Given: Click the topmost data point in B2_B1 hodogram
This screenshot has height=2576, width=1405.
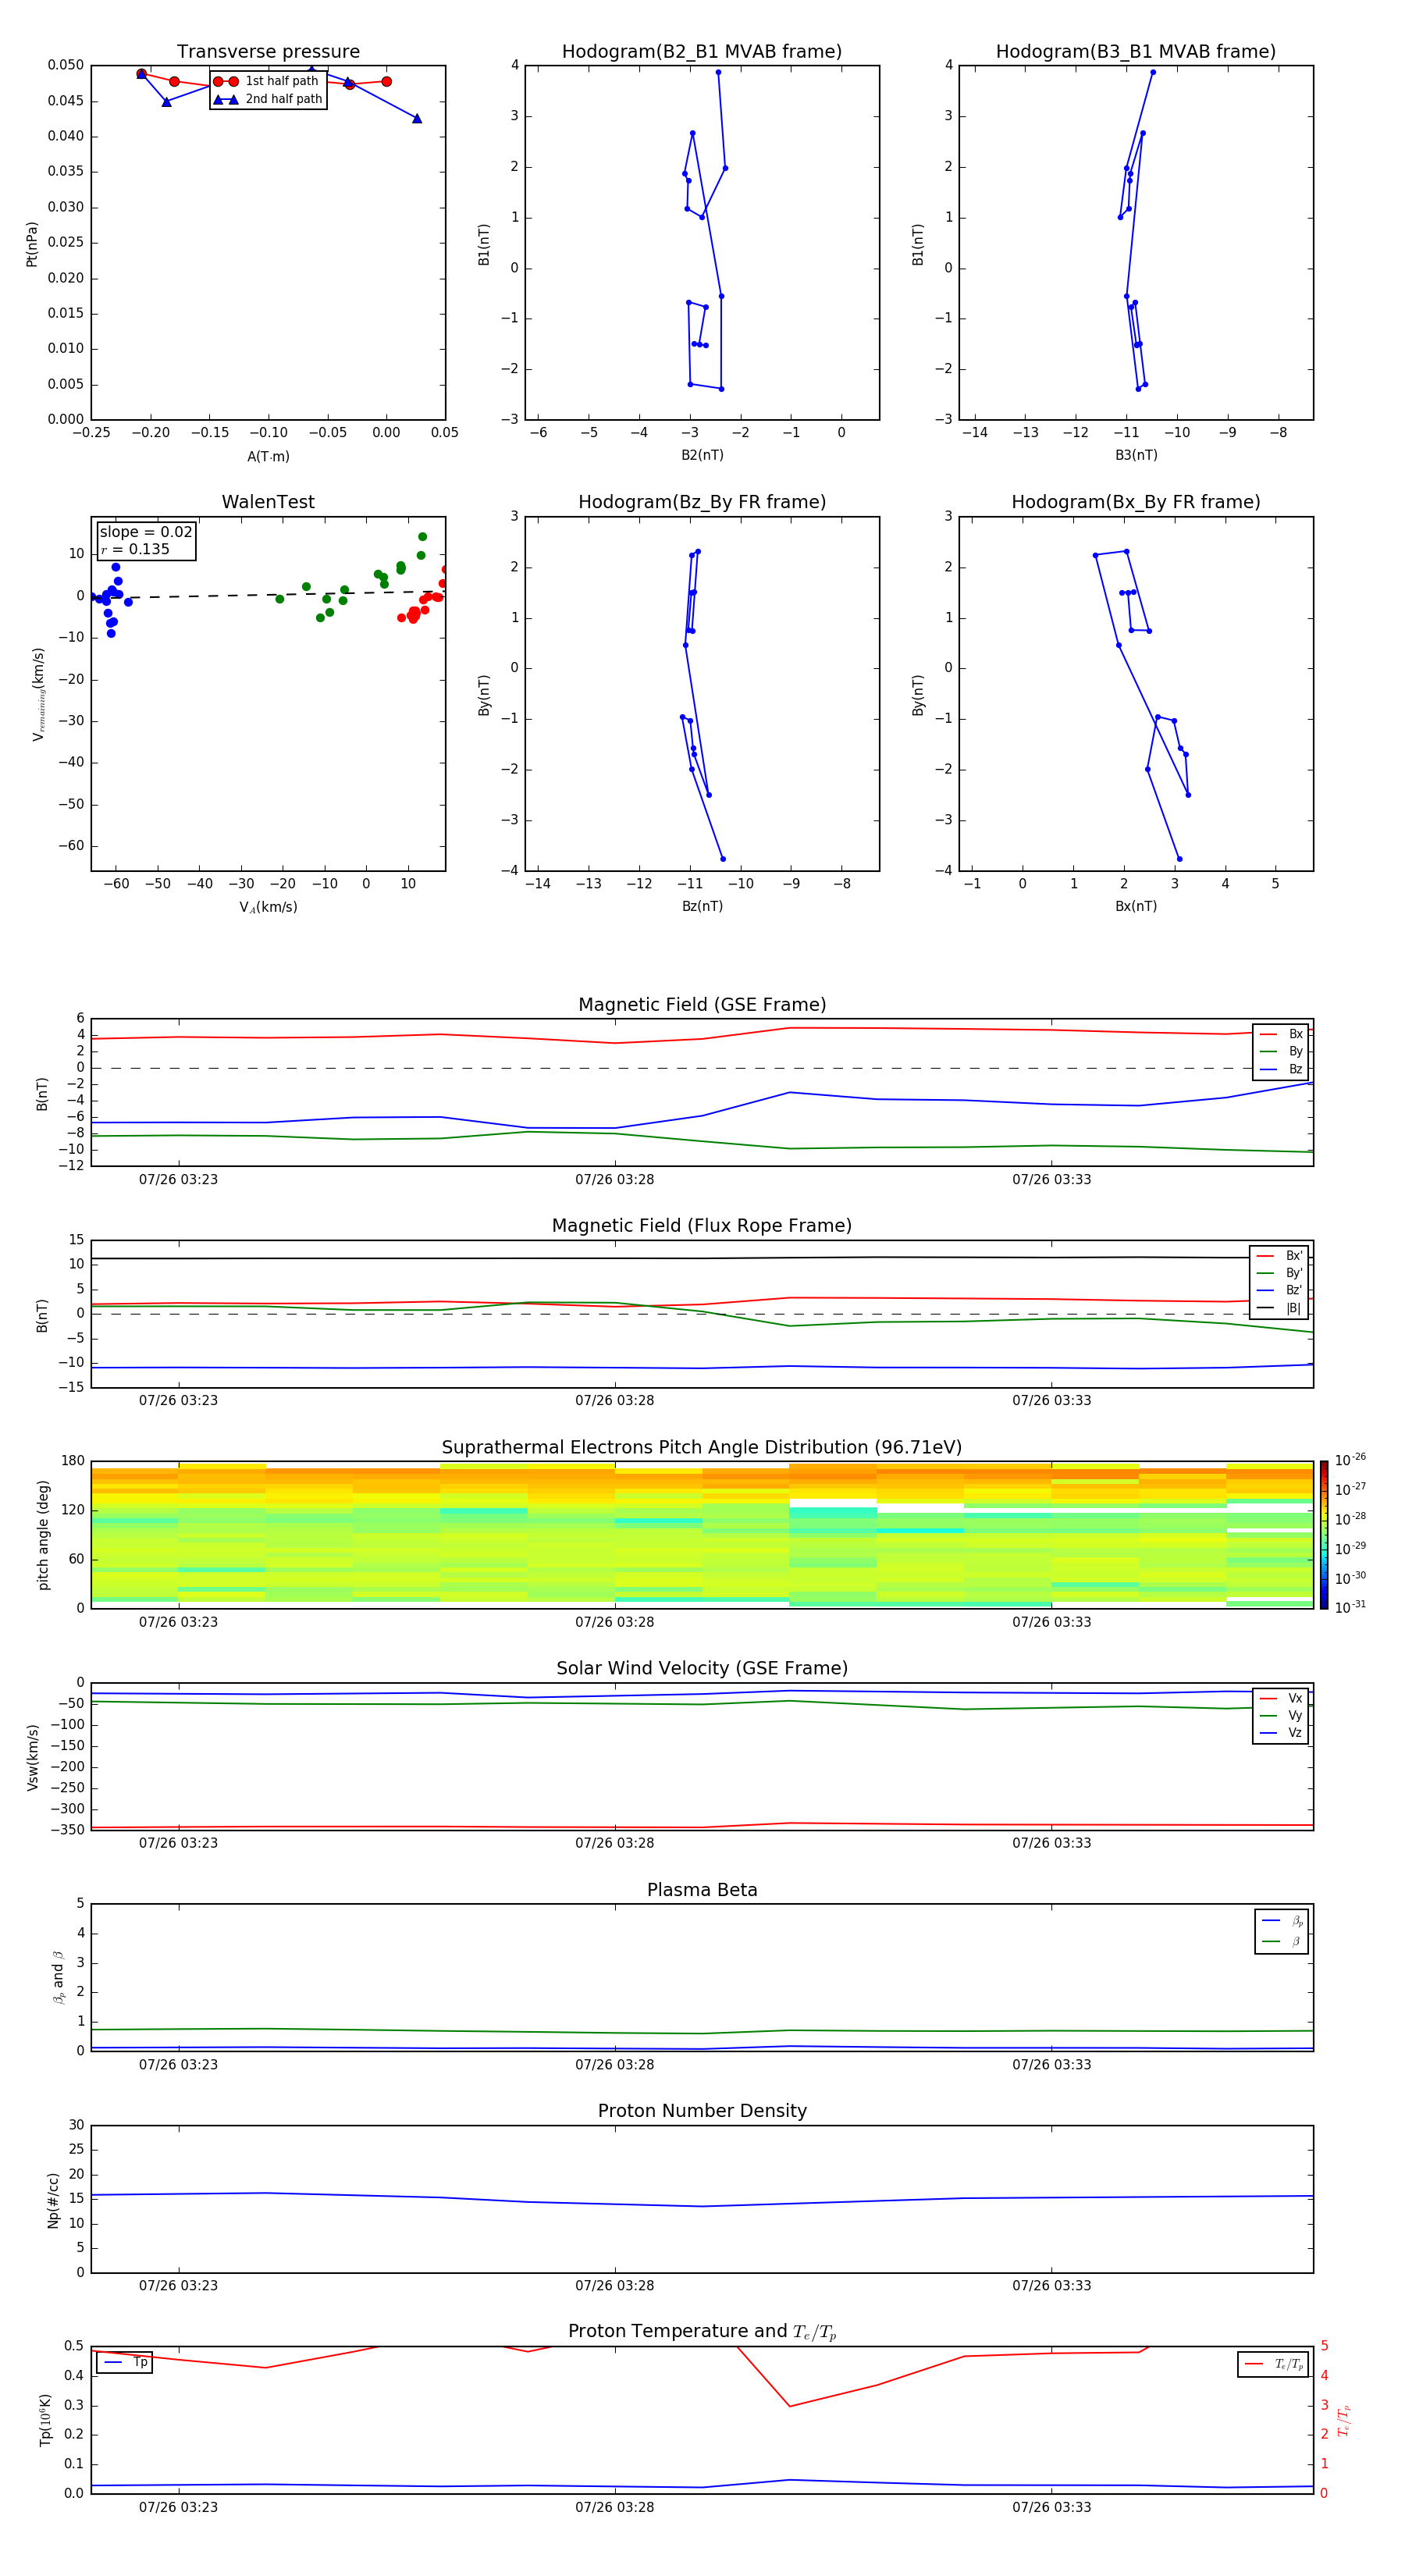Looking at the screenshot, I should point(718,72).
